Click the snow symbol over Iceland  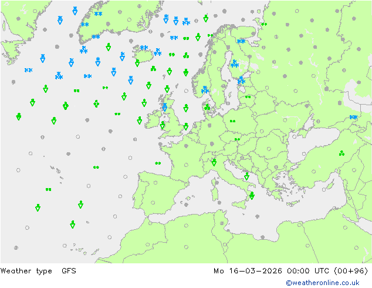click(x=144, y=48)
